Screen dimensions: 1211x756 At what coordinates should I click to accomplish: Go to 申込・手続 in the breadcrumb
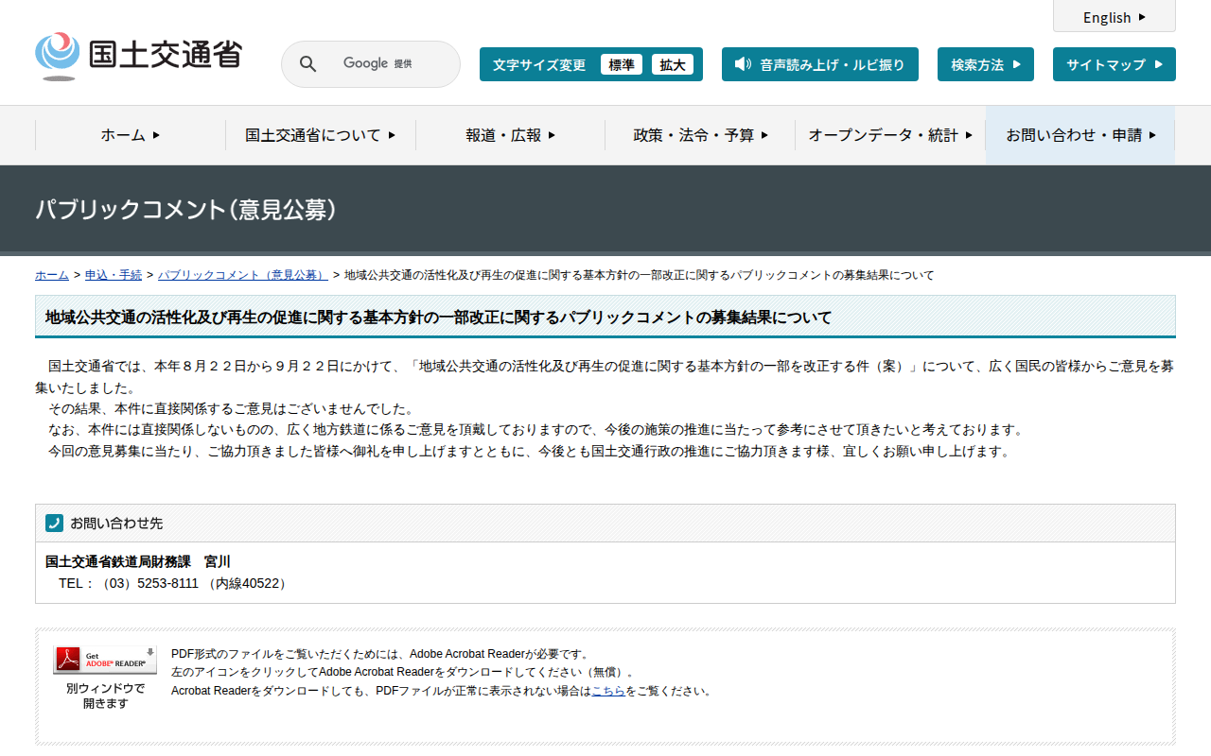click(114, 275)
